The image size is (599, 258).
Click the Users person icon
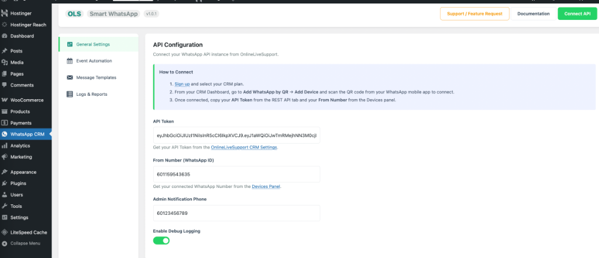click(5, 195)
